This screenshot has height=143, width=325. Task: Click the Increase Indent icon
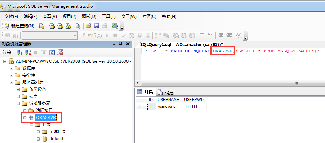pos(229,36)
